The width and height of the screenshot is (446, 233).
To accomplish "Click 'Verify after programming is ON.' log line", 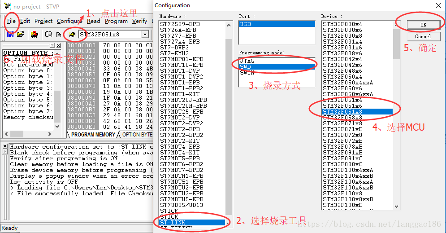I will coord(65,158).
